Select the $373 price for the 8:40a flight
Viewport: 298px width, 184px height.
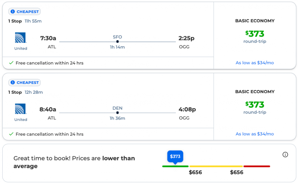tap(255, 105)
